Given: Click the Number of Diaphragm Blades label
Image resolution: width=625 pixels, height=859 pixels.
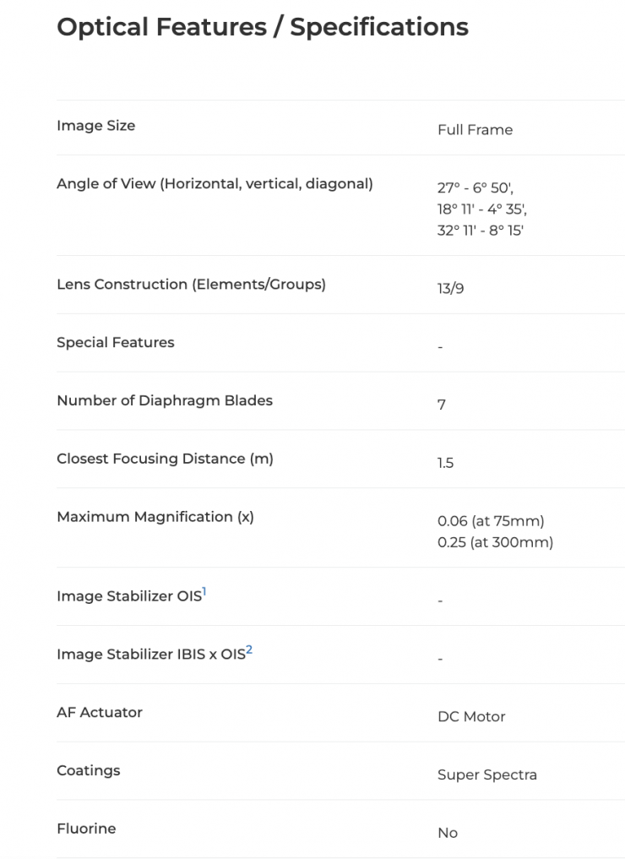Looking at the screenshot, I should [x=165, y=401].
